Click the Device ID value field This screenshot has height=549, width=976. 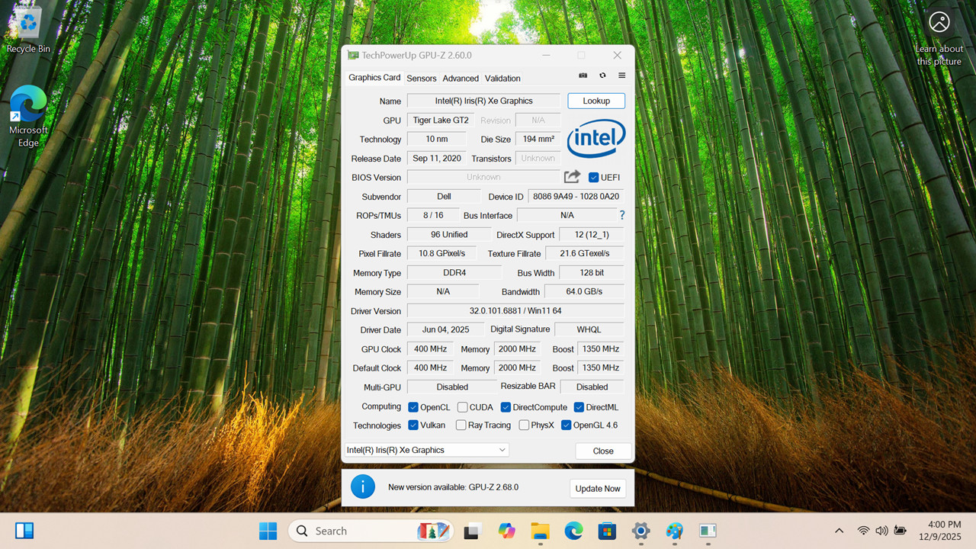576,197
